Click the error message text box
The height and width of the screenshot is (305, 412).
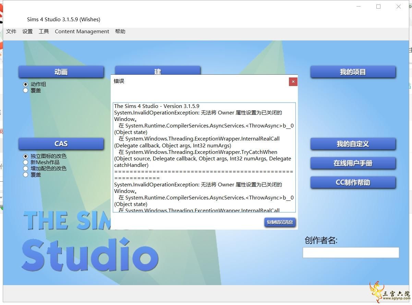(x=204, y=157)
